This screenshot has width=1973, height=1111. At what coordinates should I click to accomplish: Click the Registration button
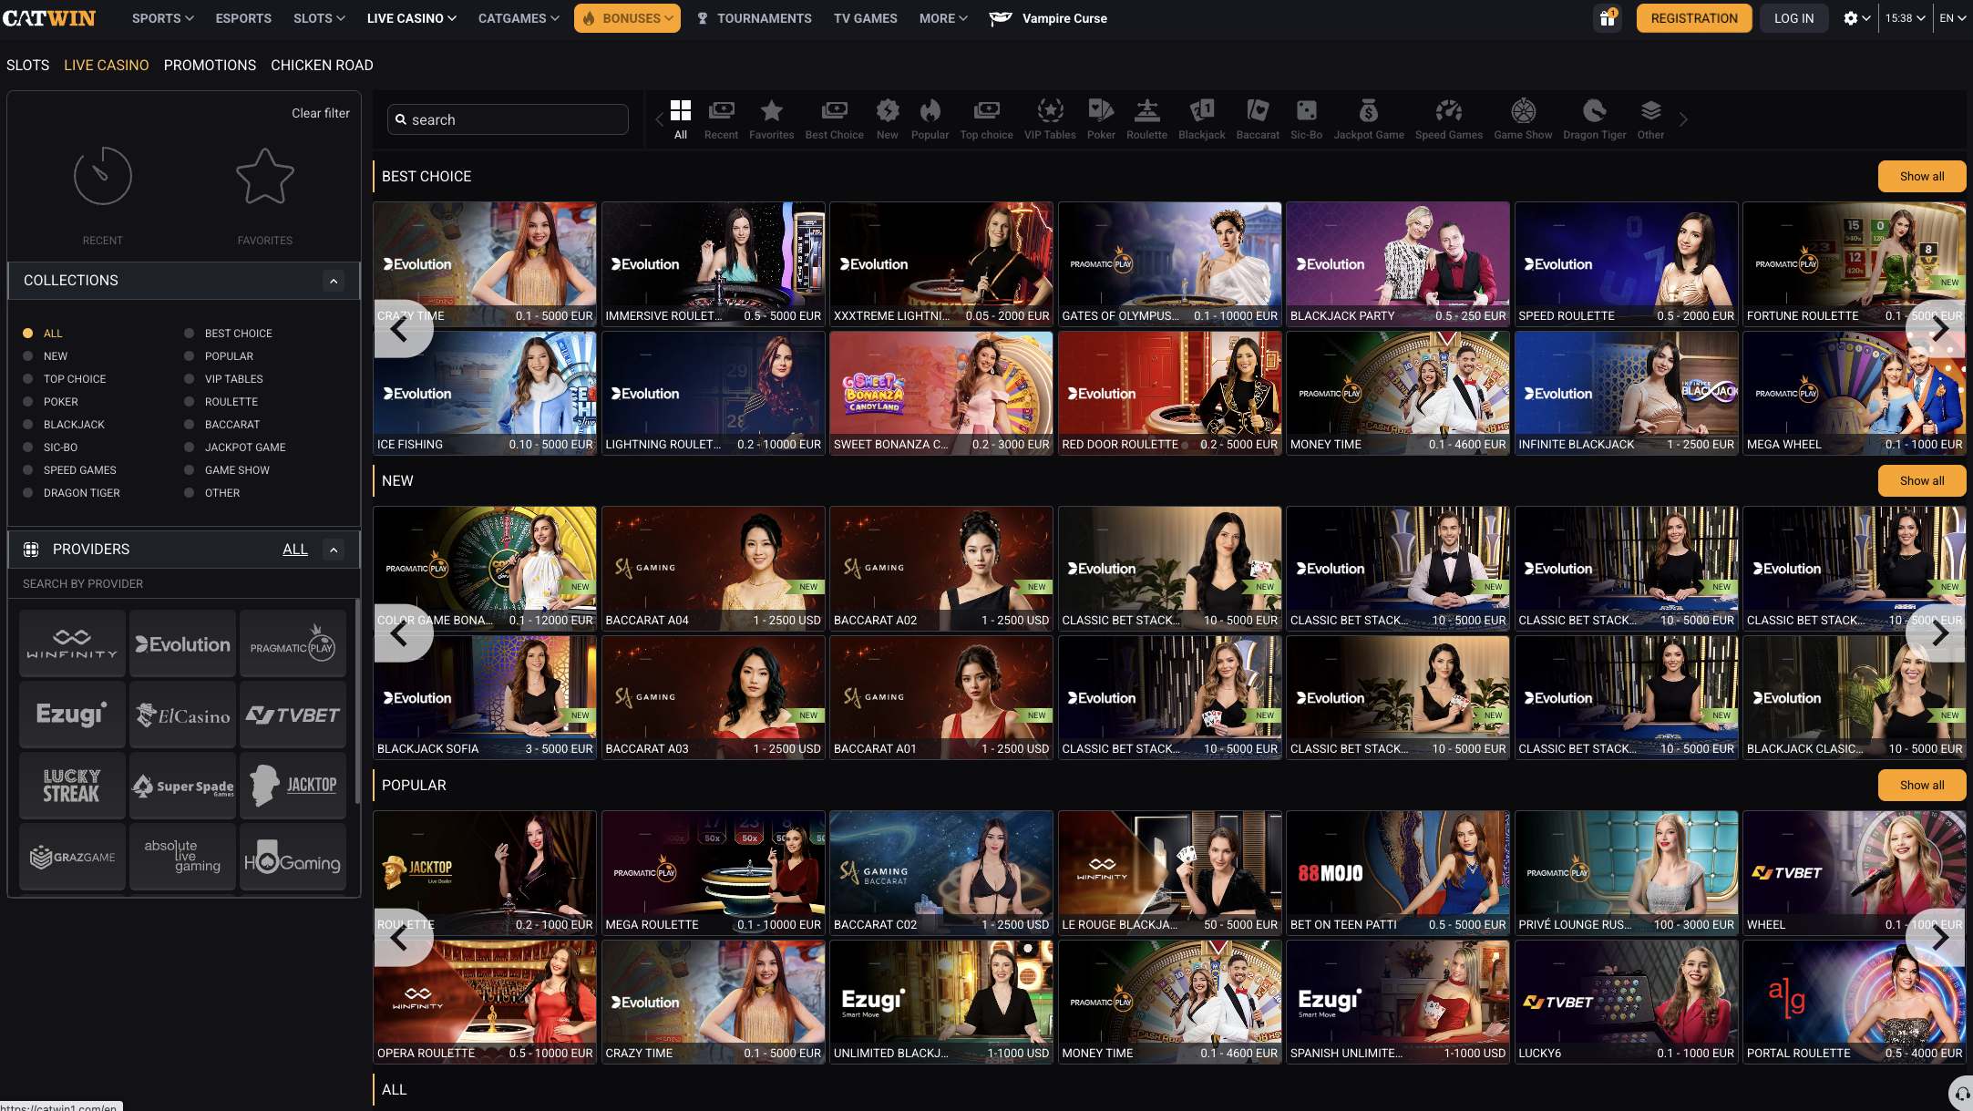(x=1694, y=18)
